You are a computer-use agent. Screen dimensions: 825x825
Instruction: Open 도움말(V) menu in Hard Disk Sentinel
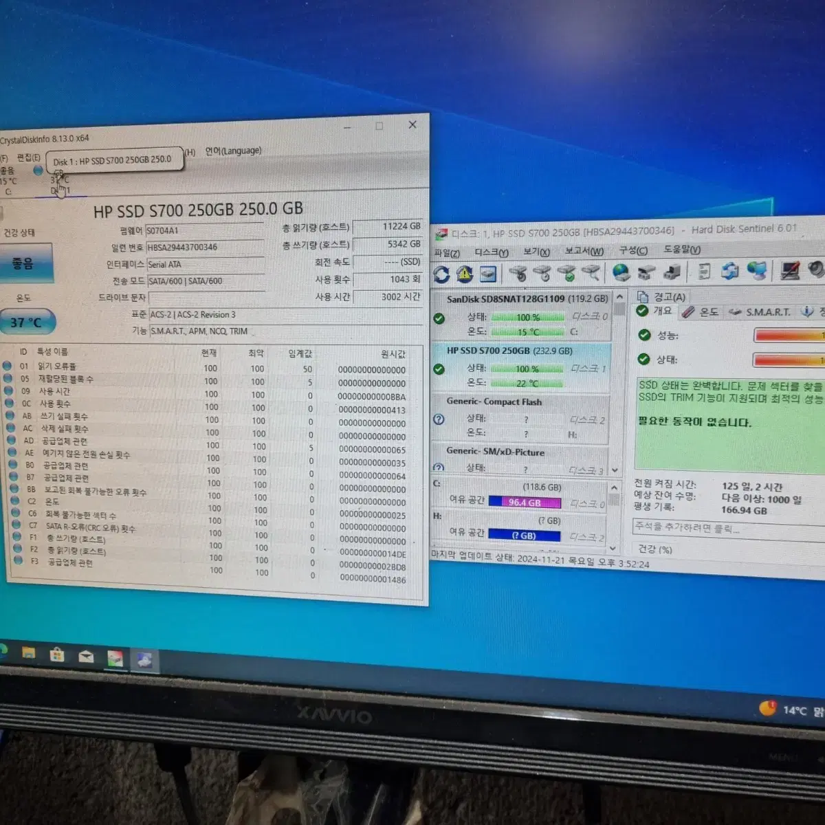(x=682, y=250)
